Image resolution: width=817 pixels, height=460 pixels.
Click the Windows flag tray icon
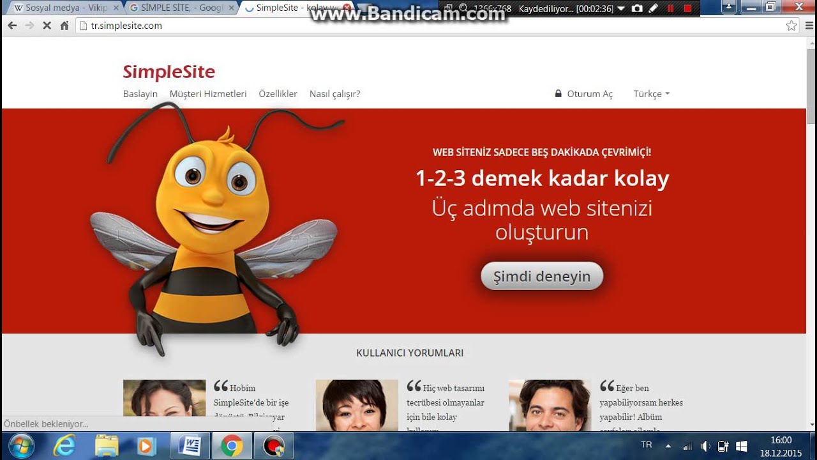741,446
